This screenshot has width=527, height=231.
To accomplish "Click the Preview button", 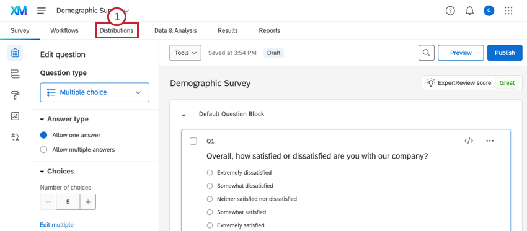I will point(461,53).
